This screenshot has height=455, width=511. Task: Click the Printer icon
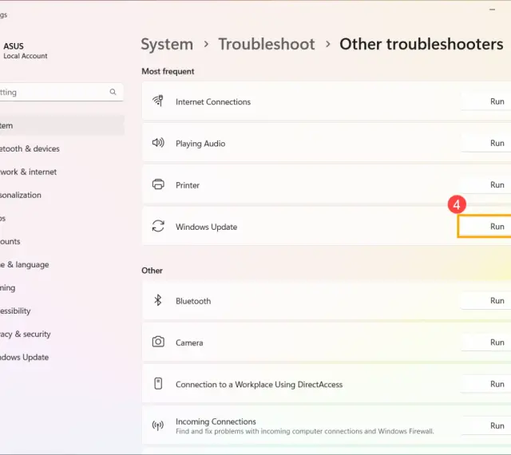[x=158, y=184]
